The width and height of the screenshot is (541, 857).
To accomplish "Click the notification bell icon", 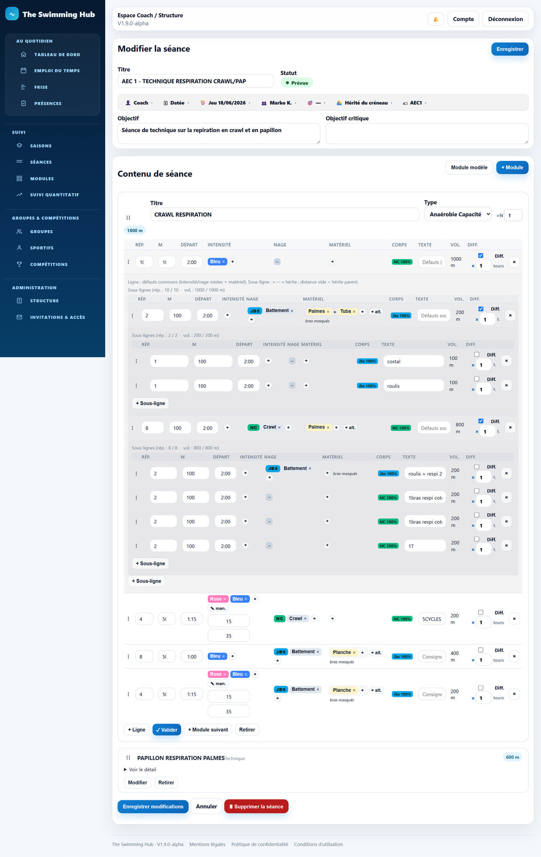I will [x=436, y=19].
